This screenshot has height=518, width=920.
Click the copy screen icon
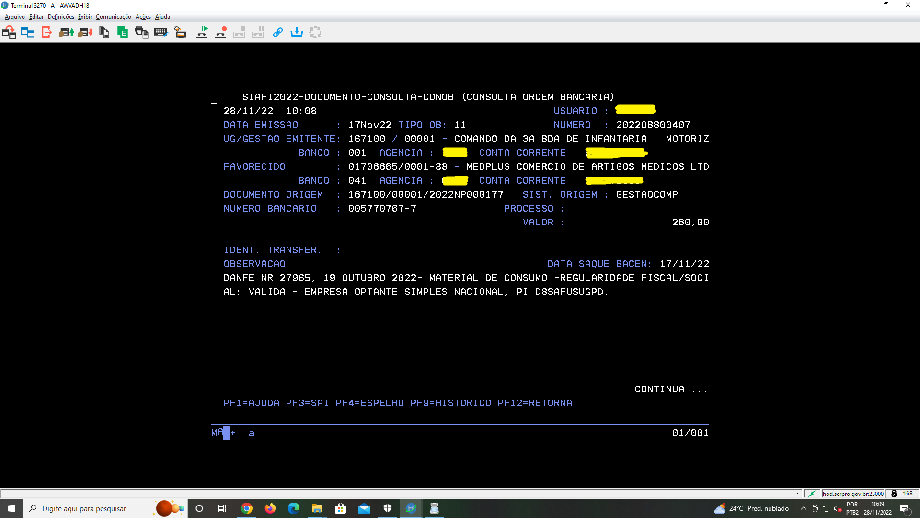coord(104,33)
